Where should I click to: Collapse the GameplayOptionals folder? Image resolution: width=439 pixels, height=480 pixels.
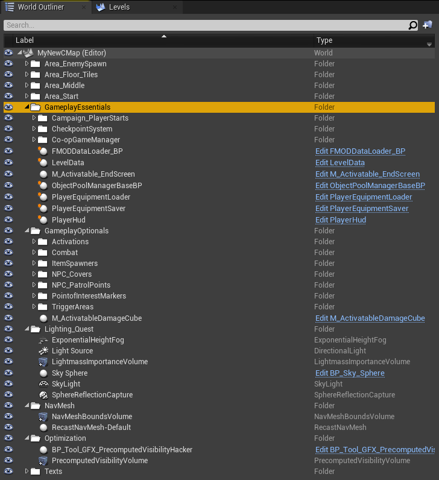27,231
